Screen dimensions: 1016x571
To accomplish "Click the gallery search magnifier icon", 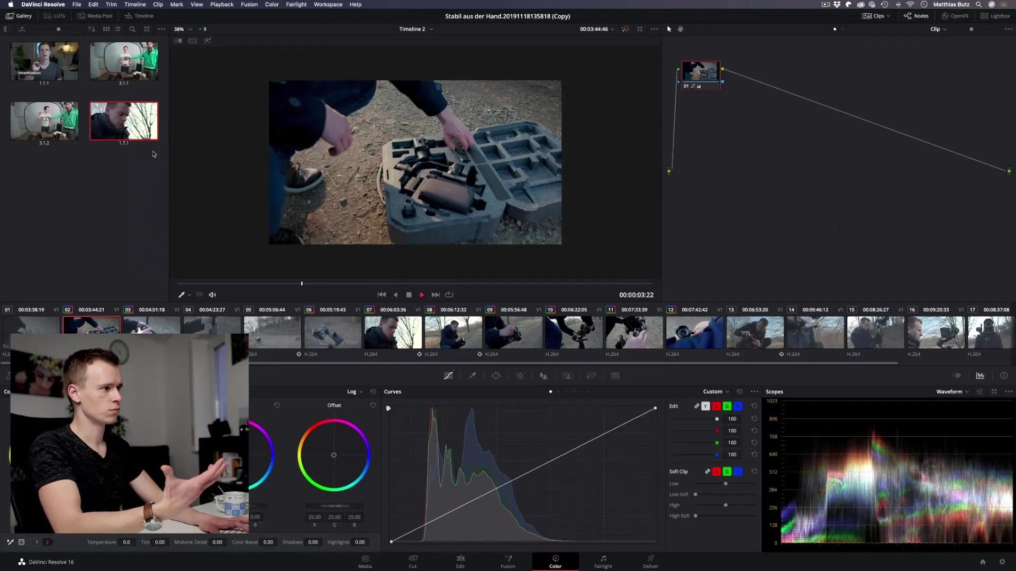I will coord(132,29).
